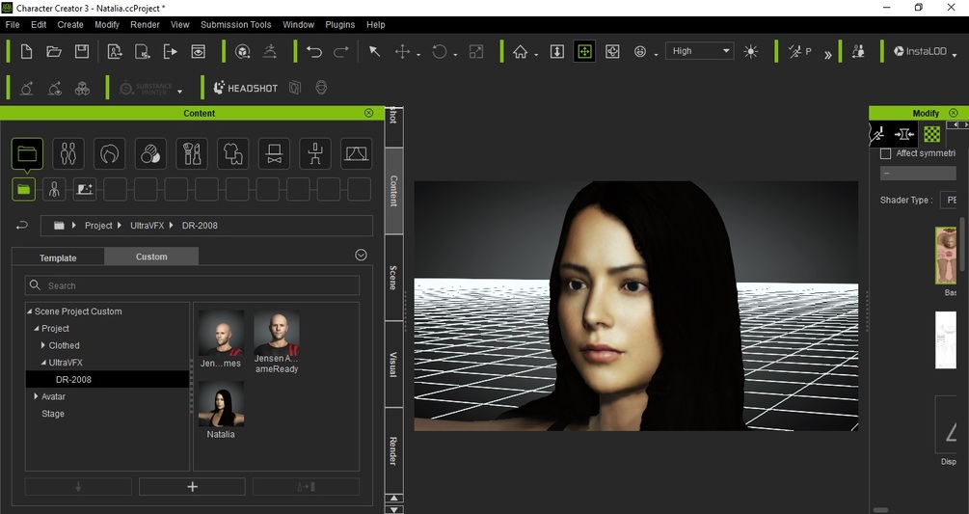
Task: Open the circled chevron options in Content panel
Action: [361, 256]
